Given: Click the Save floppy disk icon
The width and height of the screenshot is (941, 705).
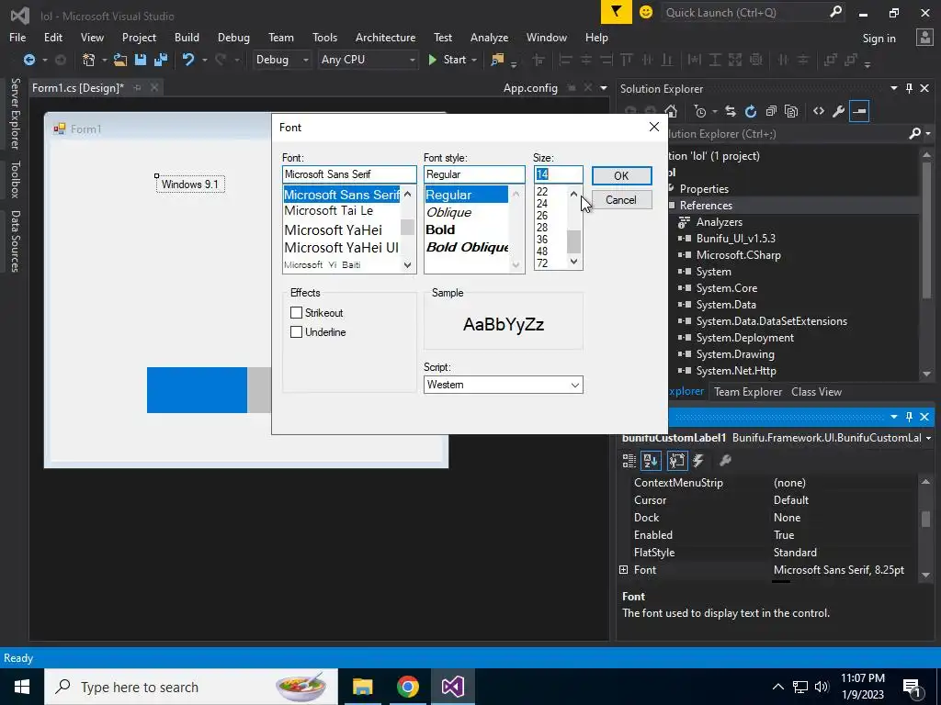Looking at the screenshot, I should (x=141, y=60).
